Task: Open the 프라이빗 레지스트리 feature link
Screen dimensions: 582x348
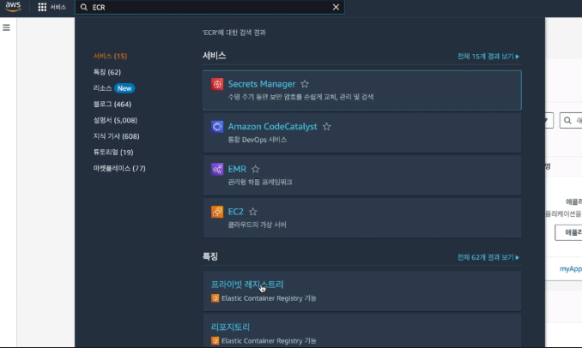Action: [247, 285]
